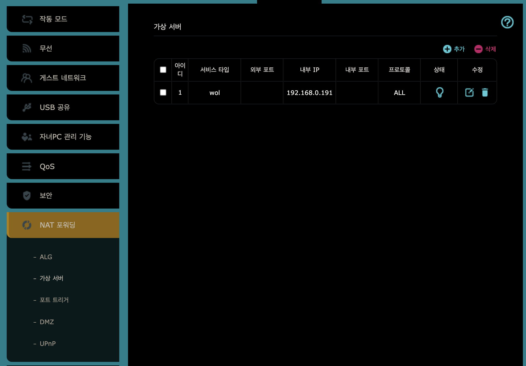Click the add (추가) plus icon

[447, 49]
